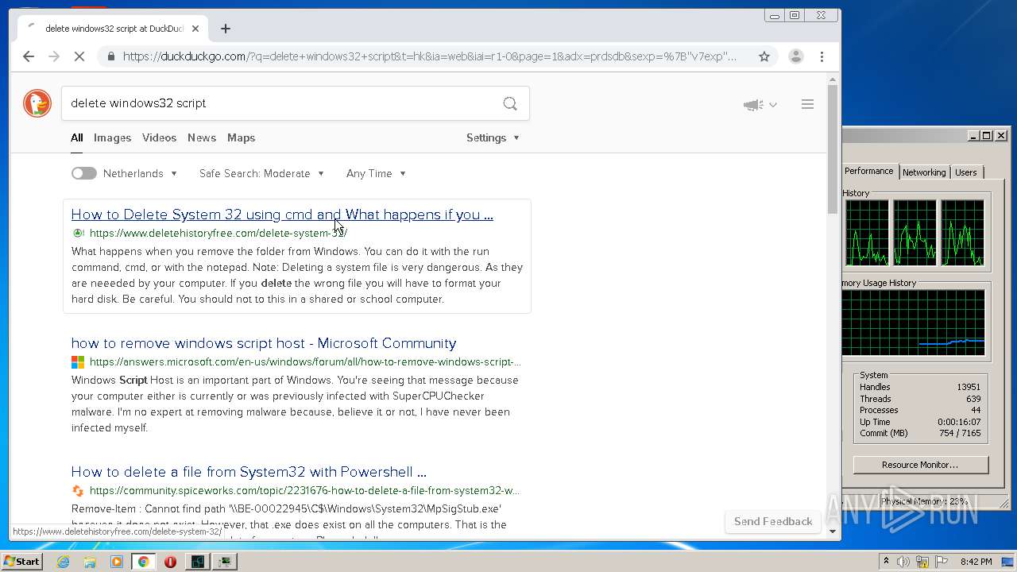The height and width of the screenshot is (572, 1017).
Task: Click the answers.microsoft.com URL link
Action: [x=305, y=361]
